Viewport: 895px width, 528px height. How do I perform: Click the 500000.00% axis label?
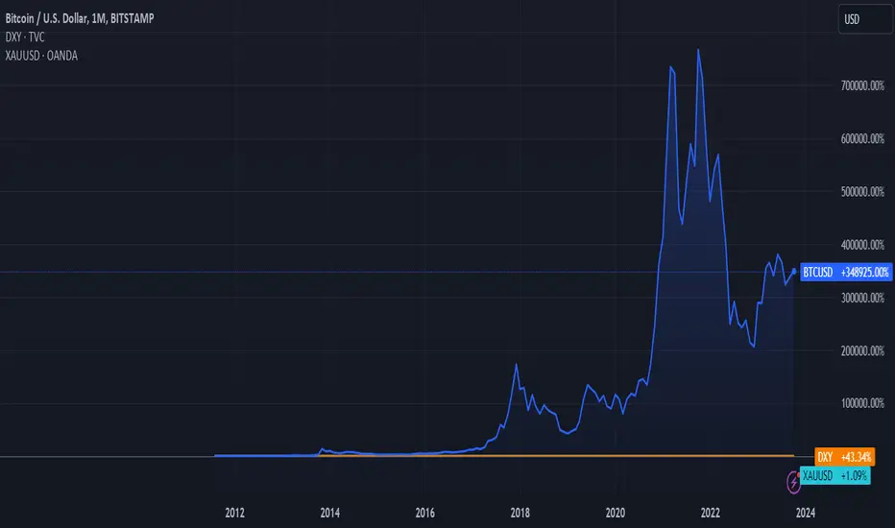(x=862, y=192)
